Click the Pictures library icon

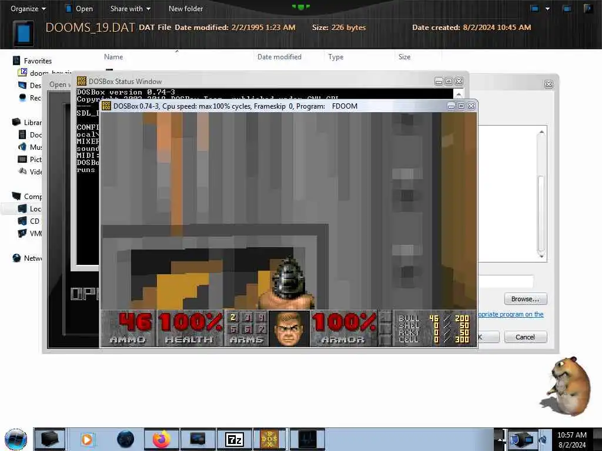coord(22,159)
